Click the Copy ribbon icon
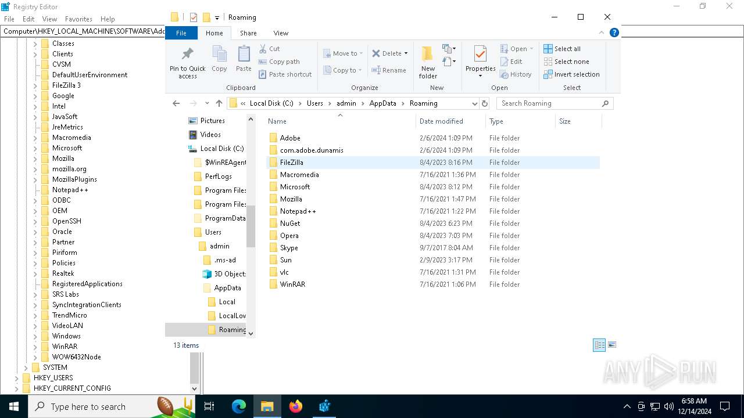Viewport: 744px width, 418px height. tap(219, 55)
